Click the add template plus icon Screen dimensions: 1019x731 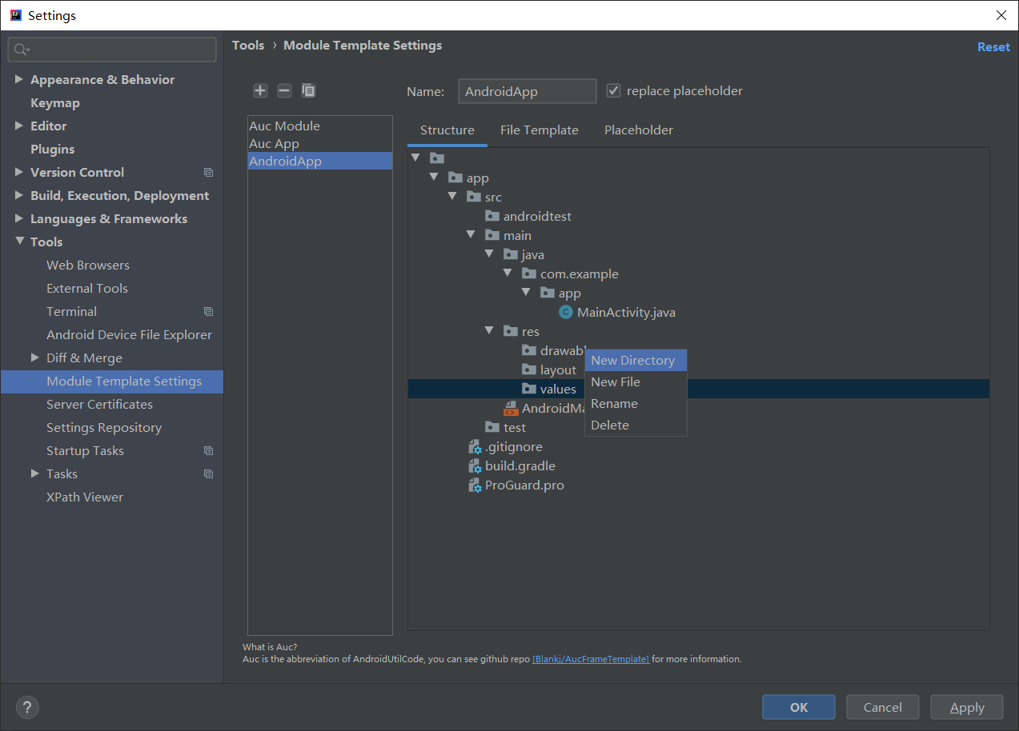(260, 91)
